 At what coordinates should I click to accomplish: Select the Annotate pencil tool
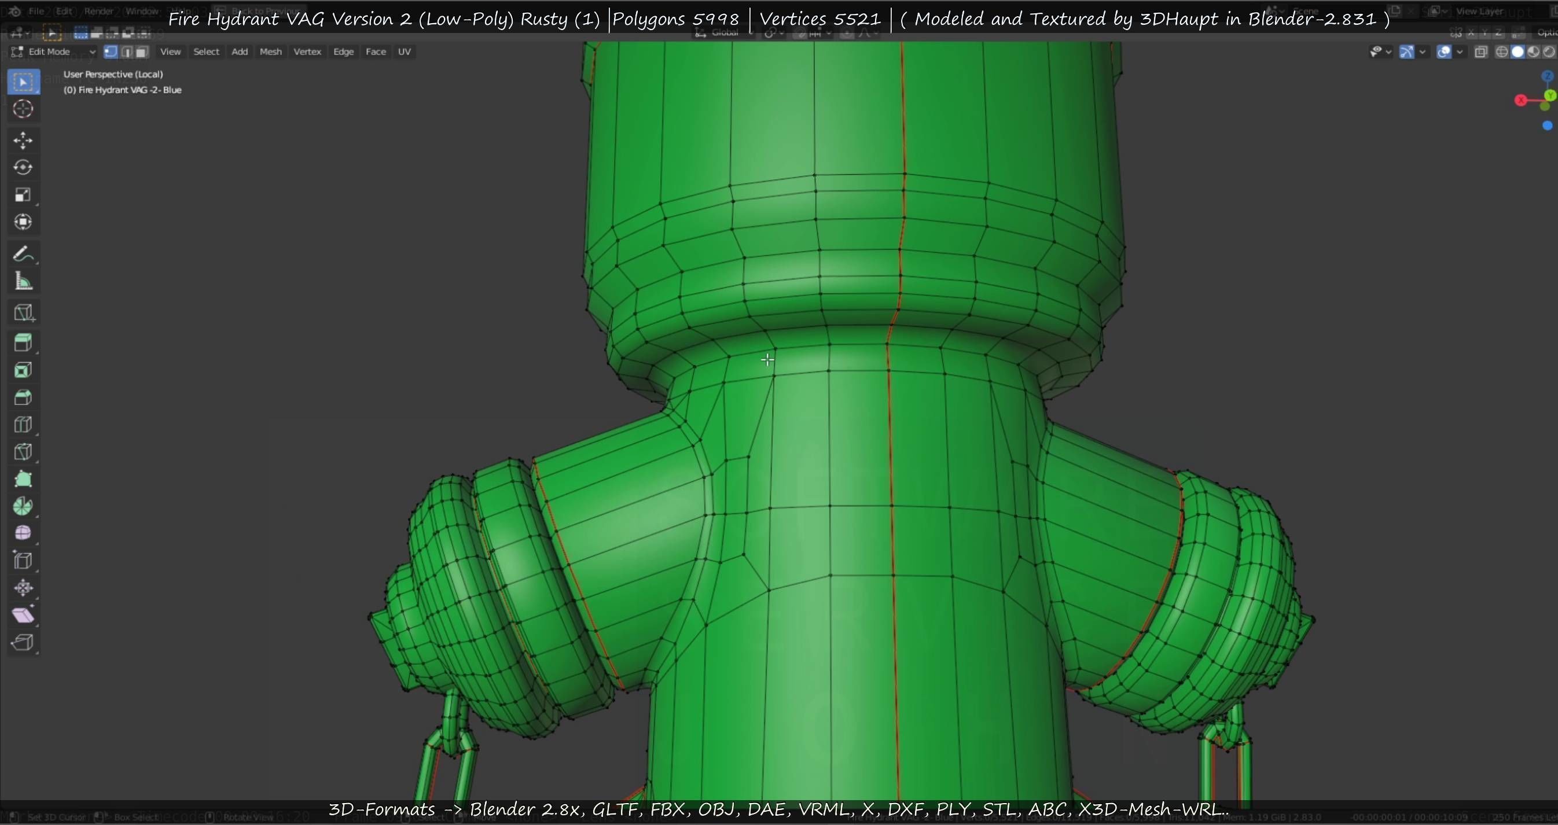click(24, 254)
